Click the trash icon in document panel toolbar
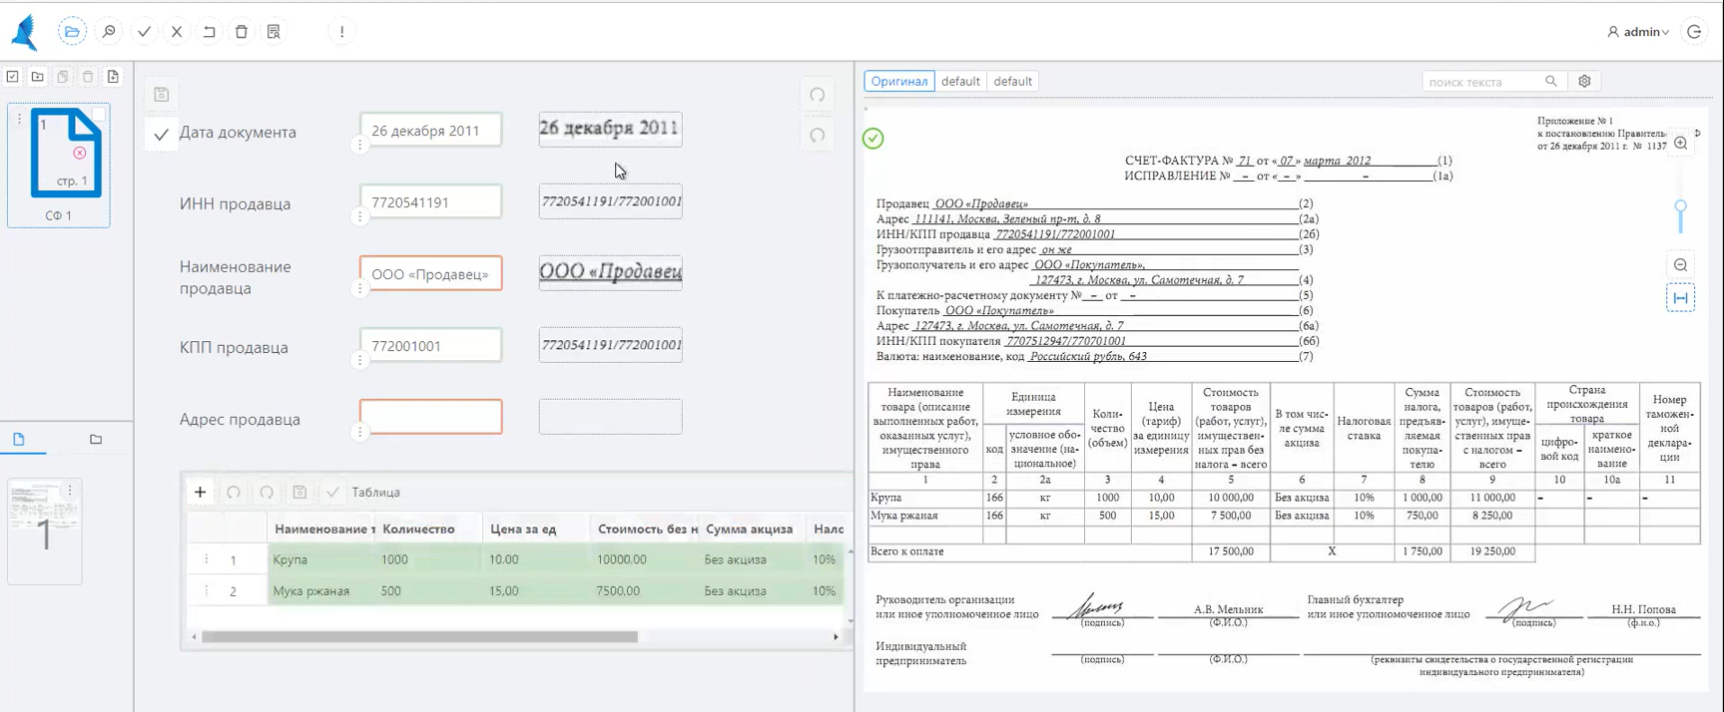This screenshot has width=1724, height=712. (88, 77)
